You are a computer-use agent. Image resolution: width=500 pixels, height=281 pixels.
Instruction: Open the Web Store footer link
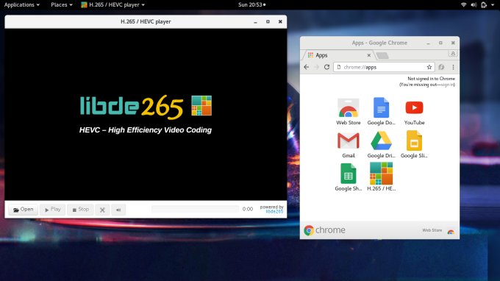(432, 230)
